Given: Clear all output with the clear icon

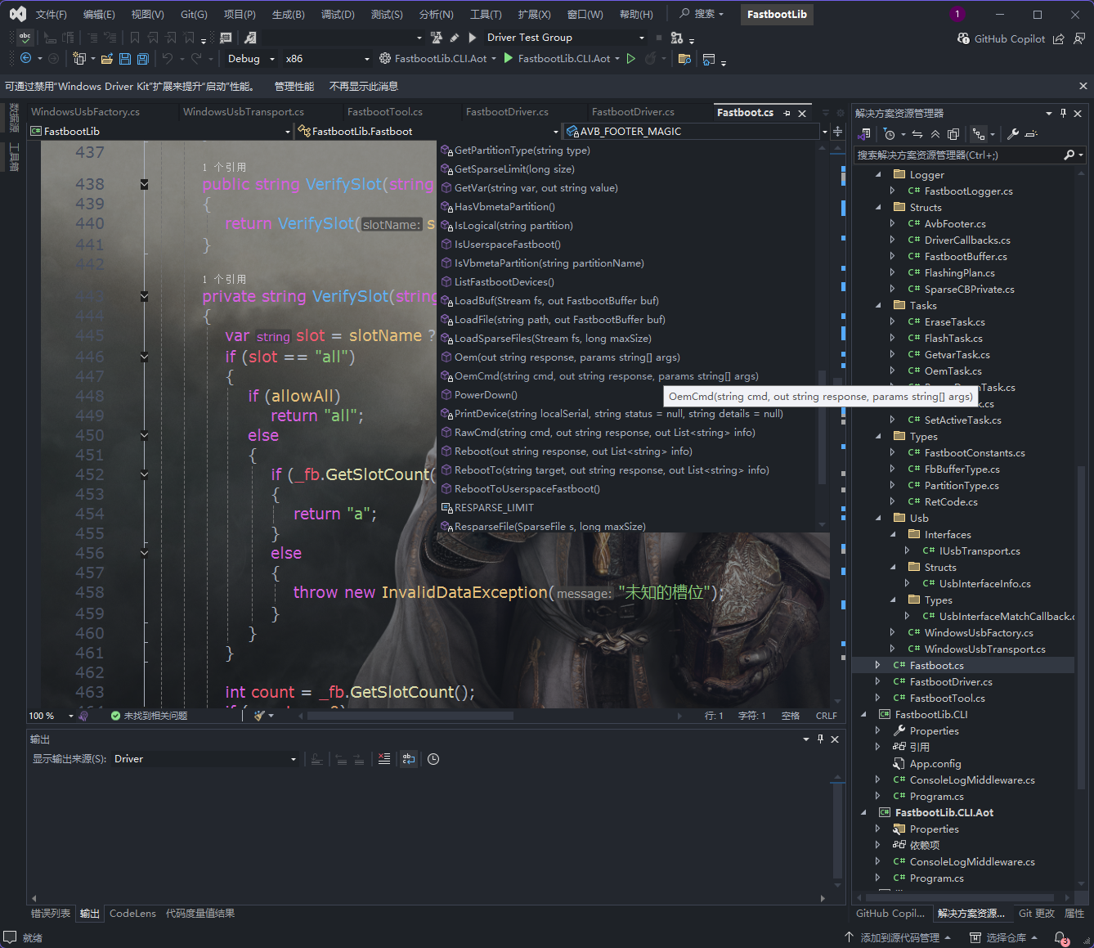Looking at the screenshot, I should click(384, 759).
